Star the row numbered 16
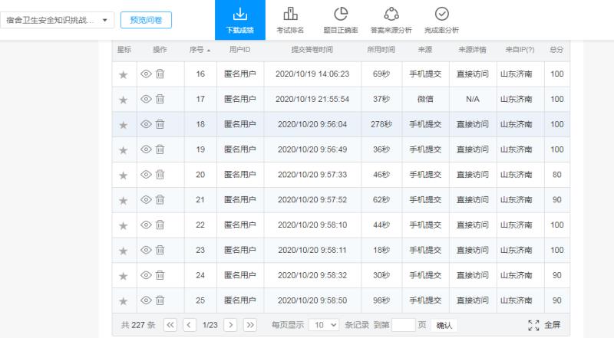This screenshot has height=338, width=614. pyautogui.click(x=124, y=74)
